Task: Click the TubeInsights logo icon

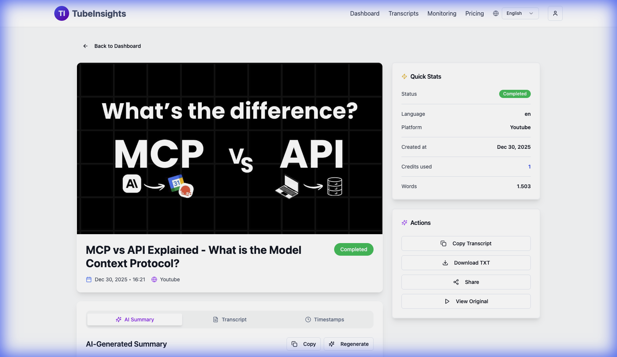Action: pos(61,13)
